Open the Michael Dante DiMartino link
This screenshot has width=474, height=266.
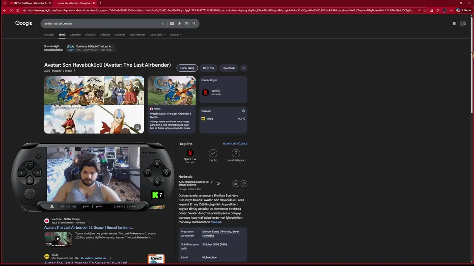point(217,232)
